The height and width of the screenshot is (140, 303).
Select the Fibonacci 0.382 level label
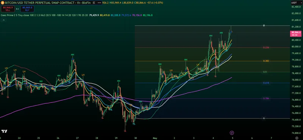[266, 61]
